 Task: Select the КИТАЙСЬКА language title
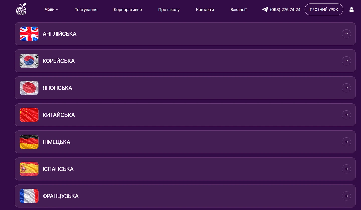click(59, 115)
